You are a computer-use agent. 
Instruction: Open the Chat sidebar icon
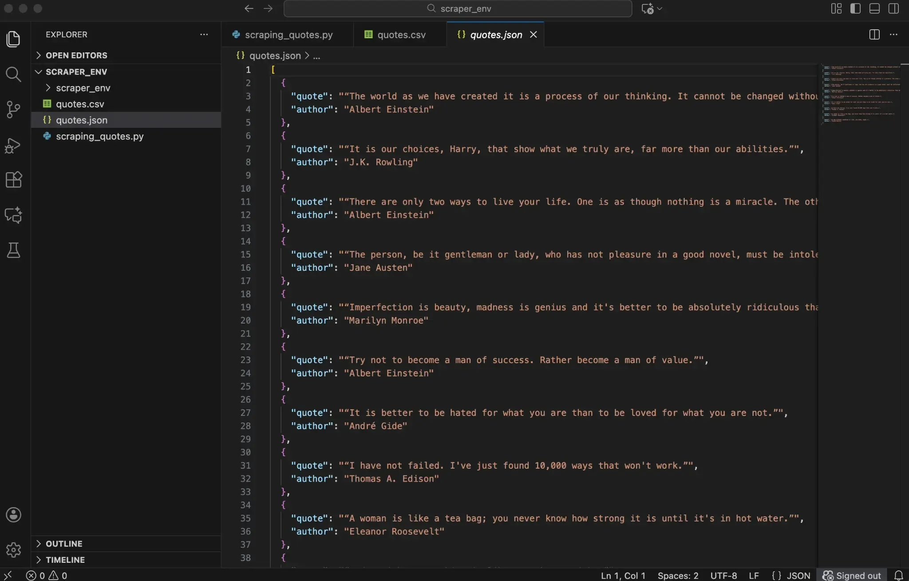(13, 215)
